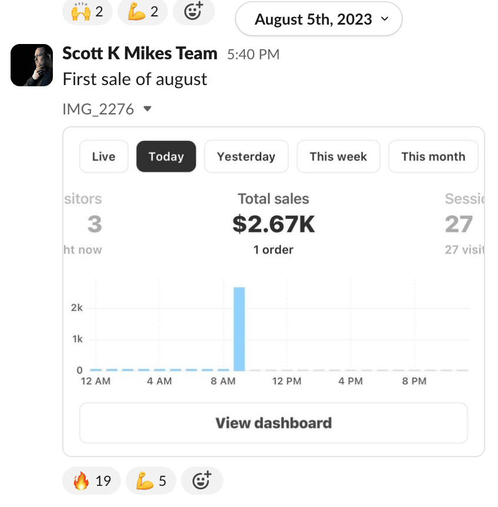Screen dimensions: 498x507
Task: Collapse the IMG_2276 attachment
Action: [148, 109]
